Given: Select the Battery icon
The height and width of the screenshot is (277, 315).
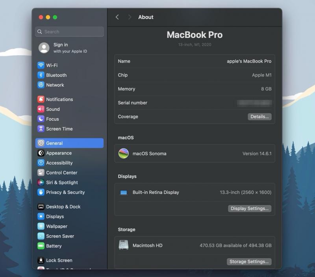Looking at the screenshot, I should coord(41,246).
